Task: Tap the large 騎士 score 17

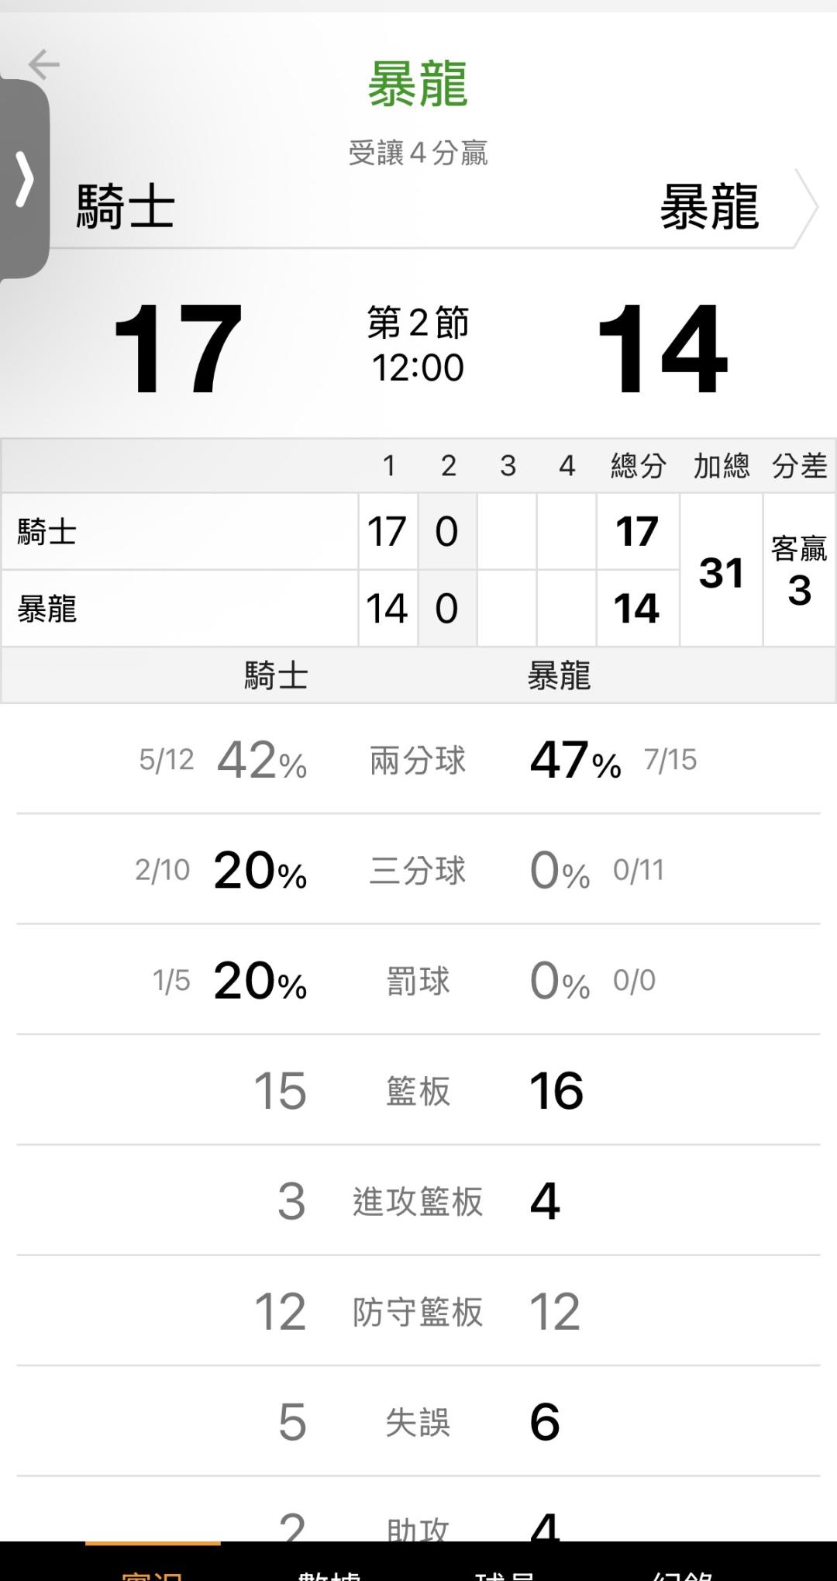Action: pos(177,350)
